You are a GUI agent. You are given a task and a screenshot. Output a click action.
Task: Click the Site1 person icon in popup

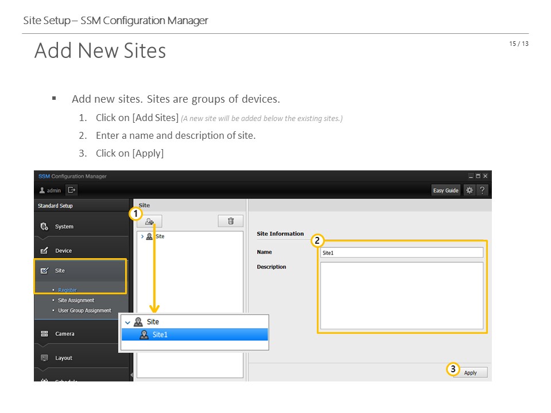point(144,334)
